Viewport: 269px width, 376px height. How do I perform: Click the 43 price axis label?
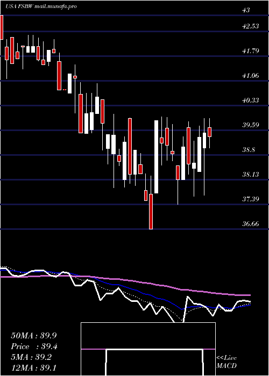click(246, 10)
